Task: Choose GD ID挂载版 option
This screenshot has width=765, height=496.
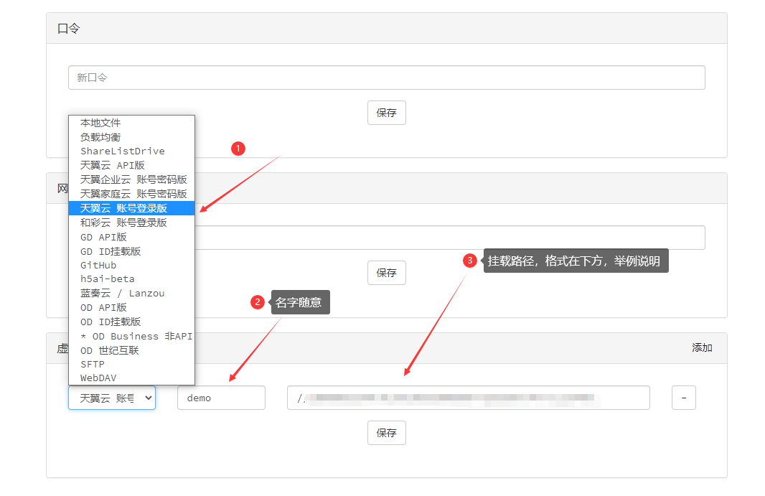Action: coord(132,251)
